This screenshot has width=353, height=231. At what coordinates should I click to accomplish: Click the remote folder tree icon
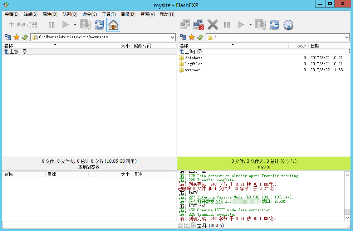click(x=183, y=37)
